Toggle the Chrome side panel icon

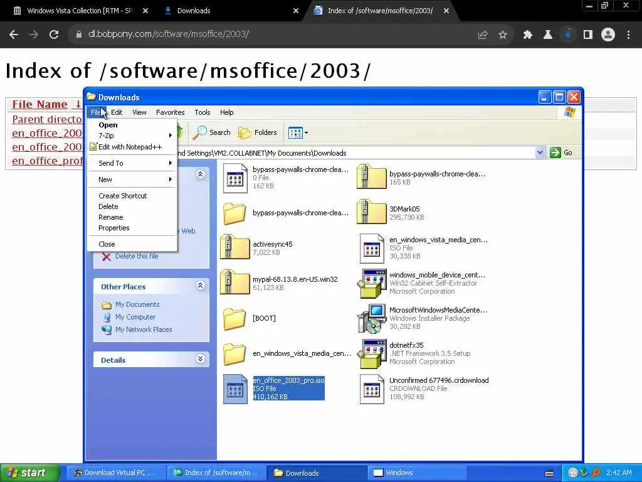click(588, 35)
